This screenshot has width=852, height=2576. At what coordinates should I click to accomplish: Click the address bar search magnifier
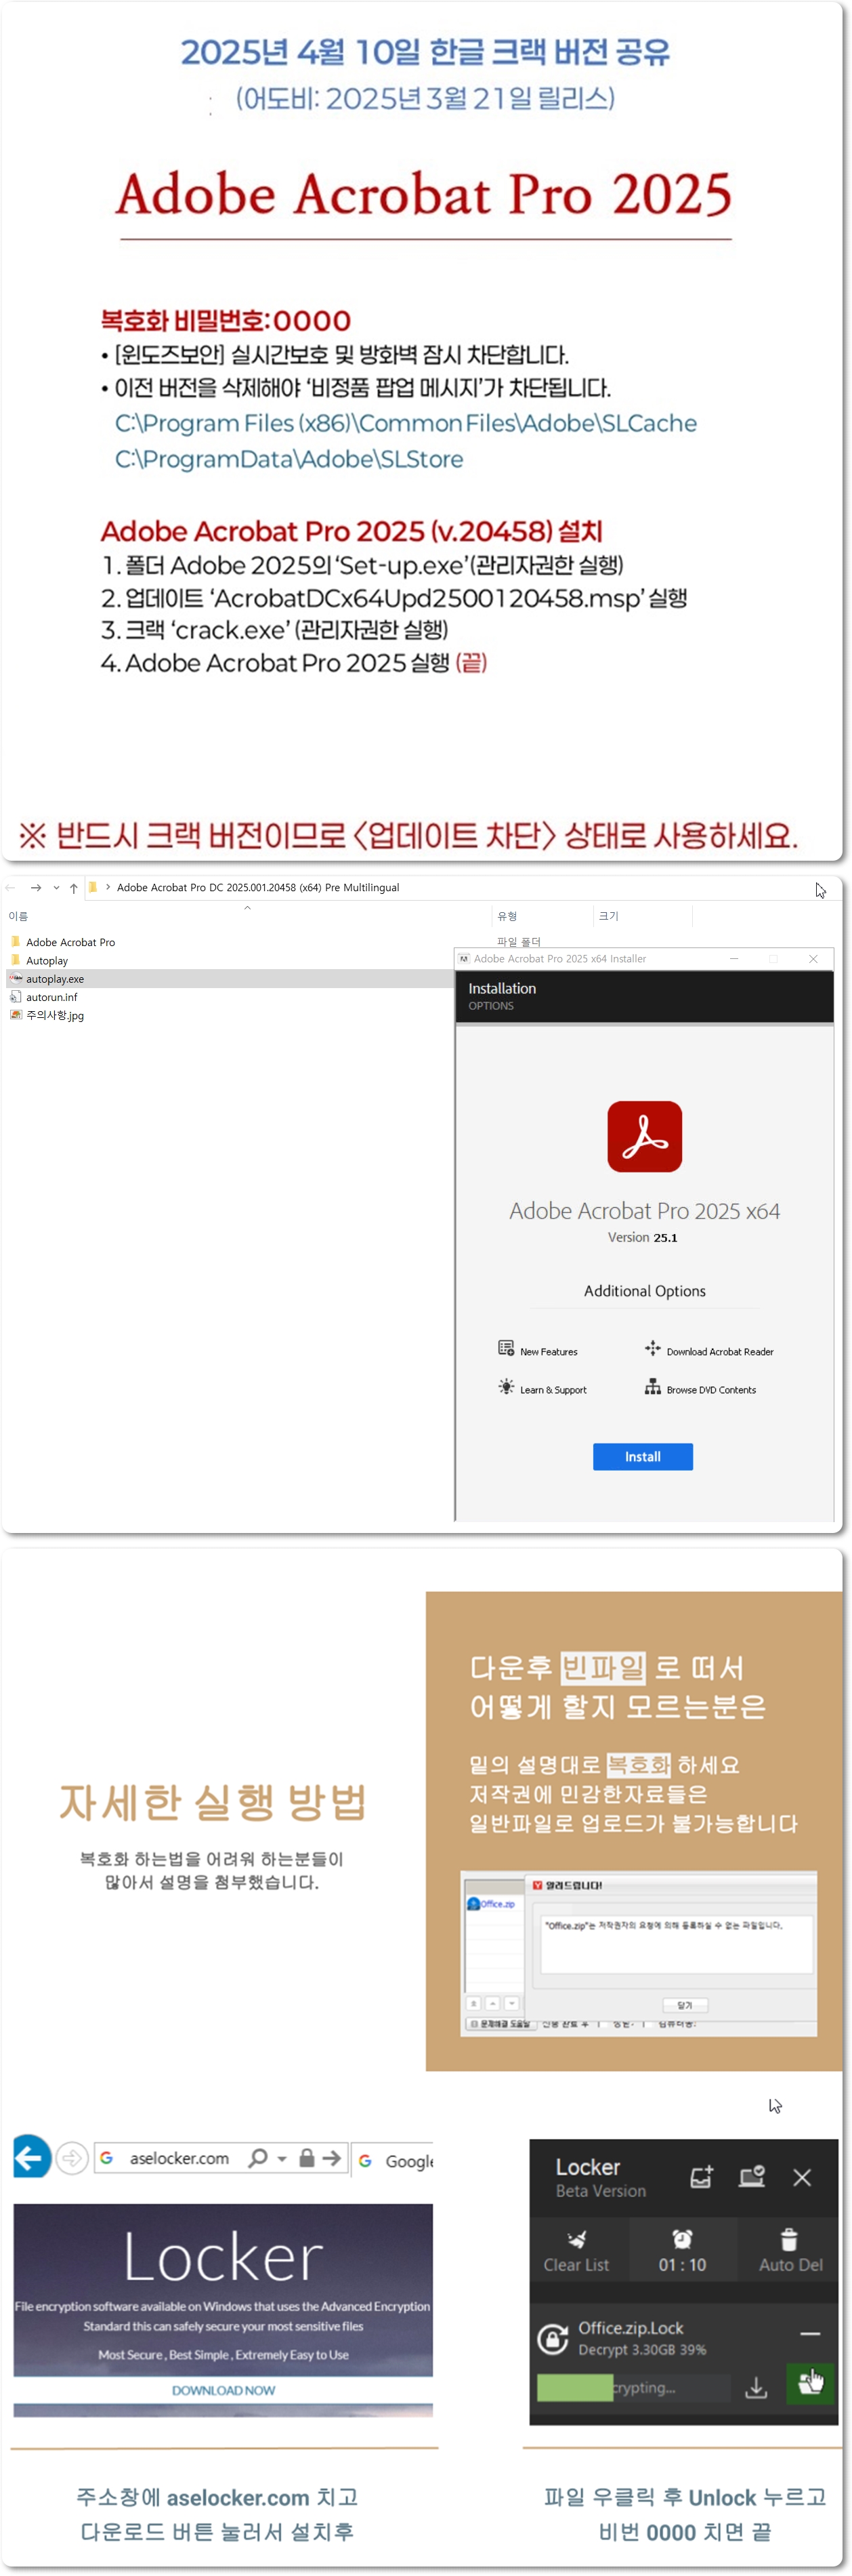click(x=257, y=2158)
